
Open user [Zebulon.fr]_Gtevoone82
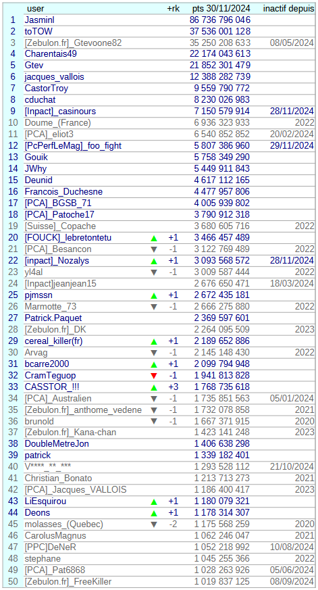coord(74,43)
